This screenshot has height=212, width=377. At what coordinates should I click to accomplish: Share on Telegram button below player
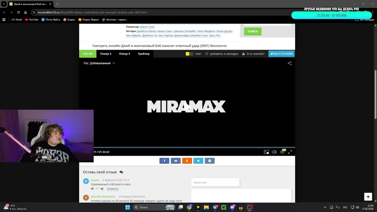pos(210,160)
